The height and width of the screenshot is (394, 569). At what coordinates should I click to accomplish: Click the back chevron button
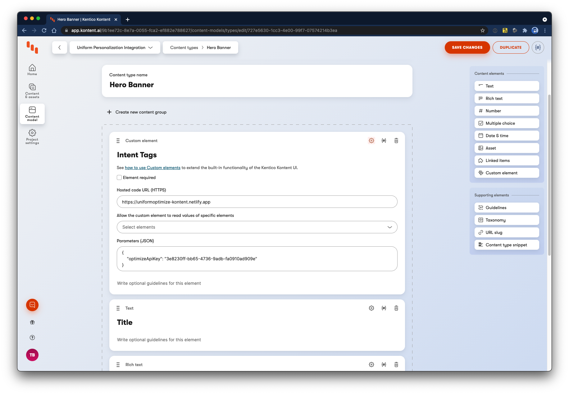click(x=60, y=47)
